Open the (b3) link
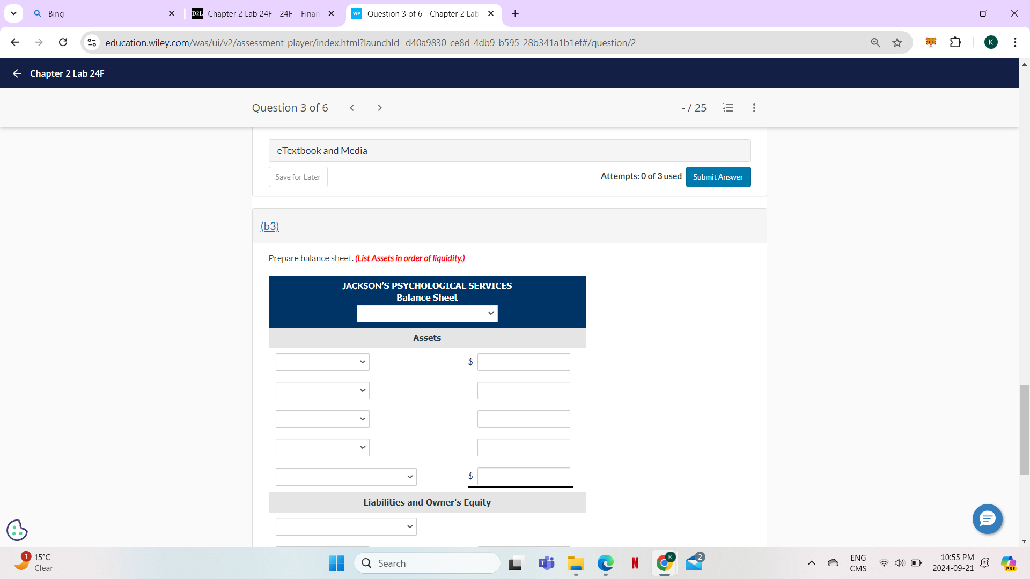This screenshot has height=579, width=1030. 270,226
